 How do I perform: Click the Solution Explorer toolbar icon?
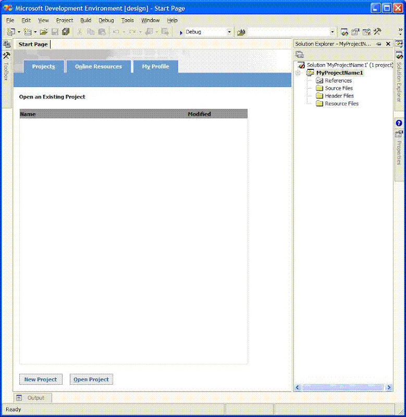tap(345, 32)
